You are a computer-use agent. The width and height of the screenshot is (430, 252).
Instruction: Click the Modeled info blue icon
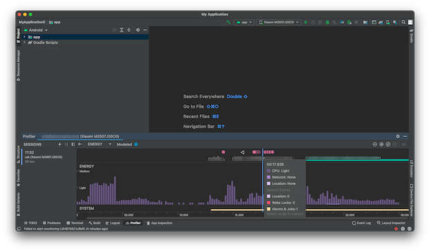tap(136, 144)
